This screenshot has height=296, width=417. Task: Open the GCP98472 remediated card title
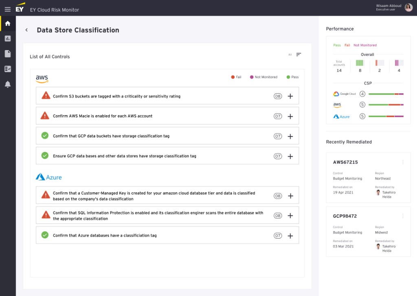(x=345, y=216)
